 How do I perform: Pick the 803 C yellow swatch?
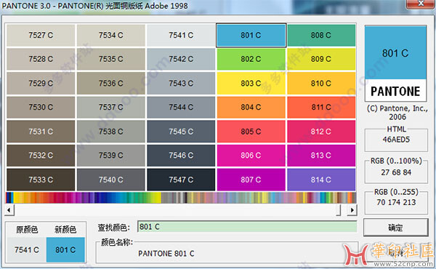coord(251,83)
